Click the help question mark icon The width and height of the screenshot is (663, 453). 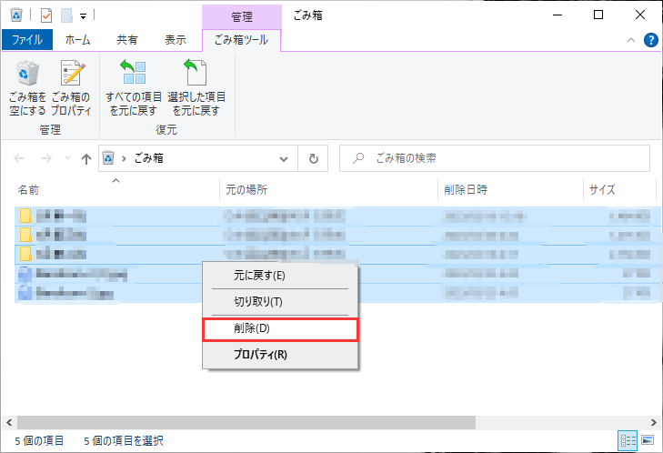pyautogui.click(x=650, y=40)
